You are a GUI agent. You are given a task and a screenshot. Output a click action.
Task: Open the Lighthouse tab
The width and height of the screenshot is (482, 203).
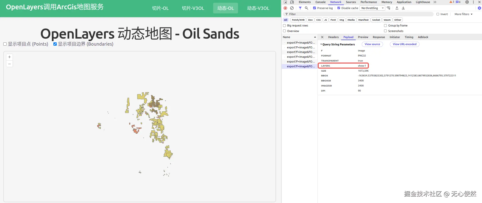click(423, 2)
